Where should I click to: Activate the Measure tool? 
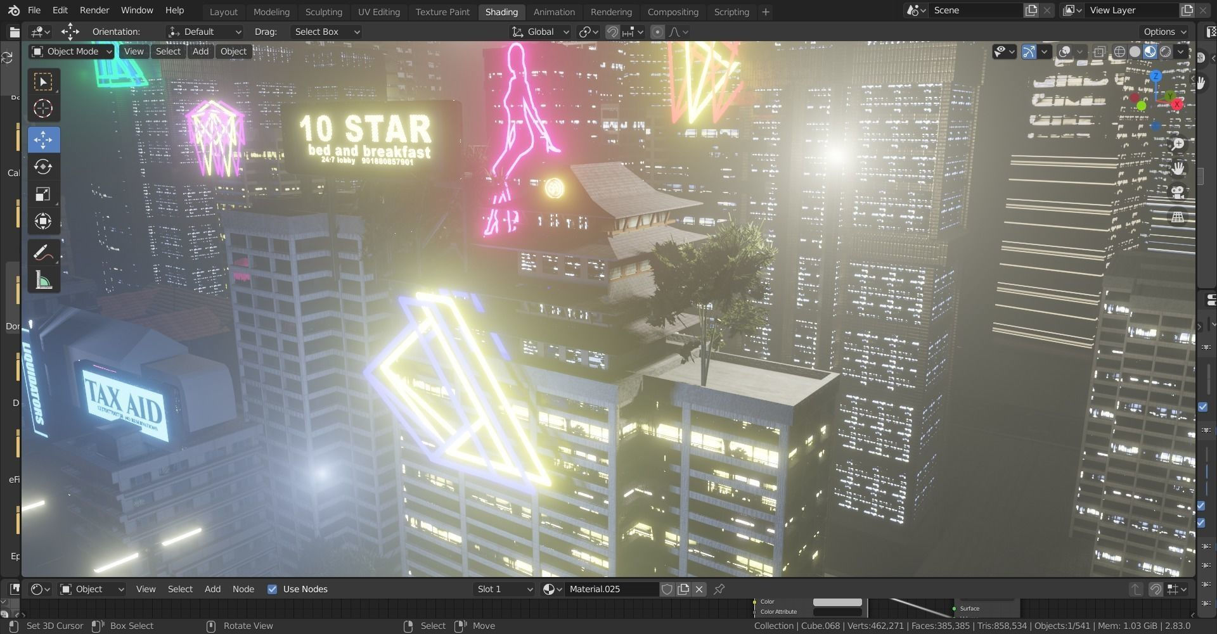click(x=43, y=280)
